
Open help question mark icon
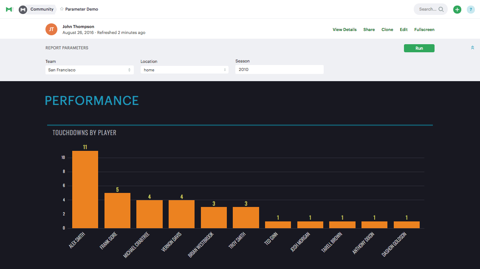point(471,9)
